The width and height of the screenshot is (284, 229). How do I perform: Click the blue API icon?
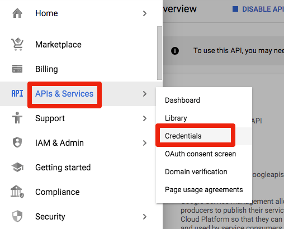17,93
